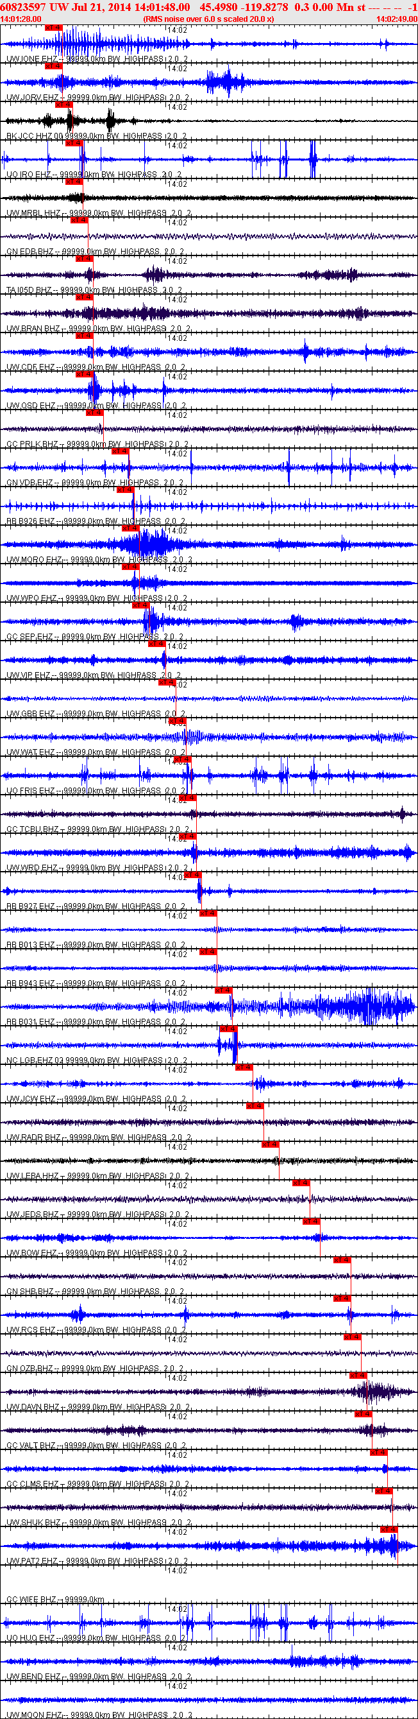Select the pick flag on UW LEBA HHZ trace

point(270,1144)
